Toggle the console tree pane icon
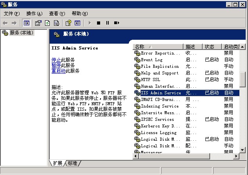This screenshot has width=248, height=175. [27, 23]
